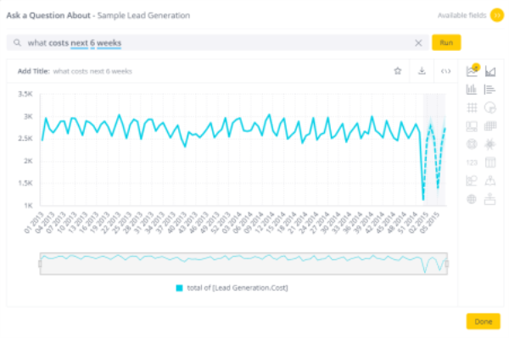Select the treemap chart icon
Screen dimensions: 509x338
(472, 126)
